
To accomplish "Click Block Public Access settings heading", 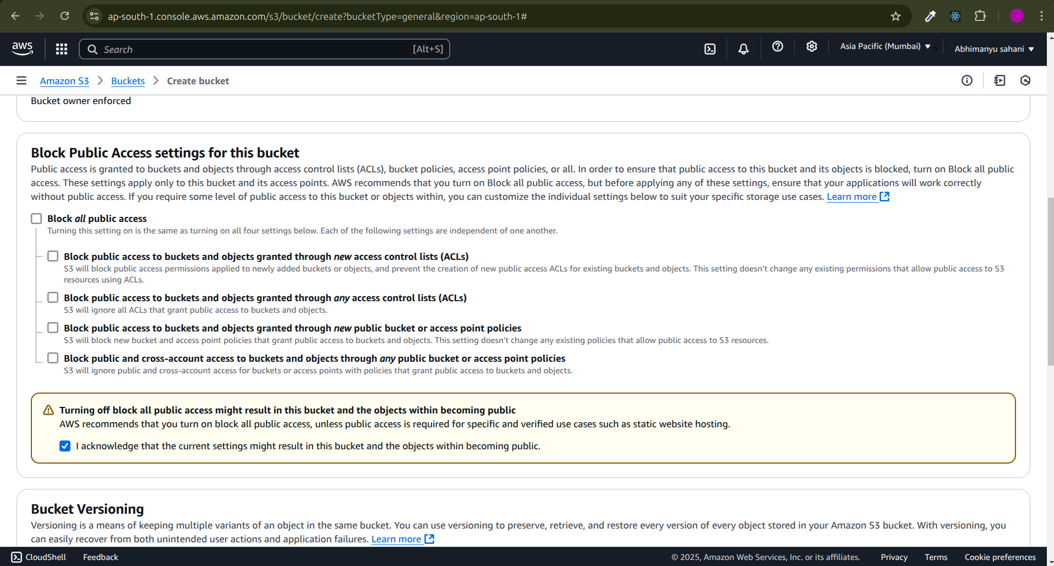I will (x=165, y=153).
